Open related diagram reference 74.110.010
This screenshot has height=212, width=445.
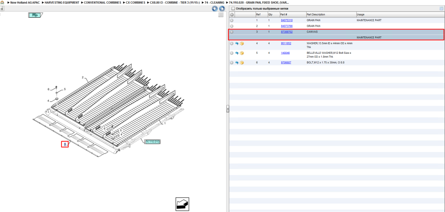pyautogui.click(x=153, y=142)
